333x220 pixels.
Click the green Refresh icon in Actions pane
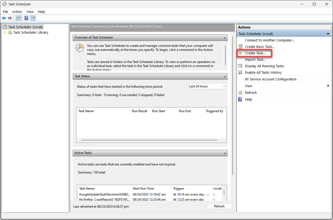click(x=240, y=93)
